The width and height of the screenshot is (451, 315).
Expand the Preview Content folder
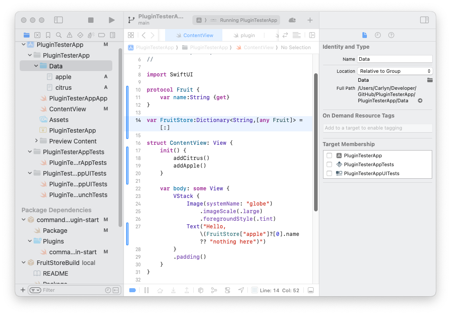(x=36, y=141)
